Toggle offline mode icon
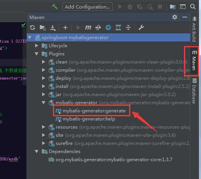 point(98,28)
